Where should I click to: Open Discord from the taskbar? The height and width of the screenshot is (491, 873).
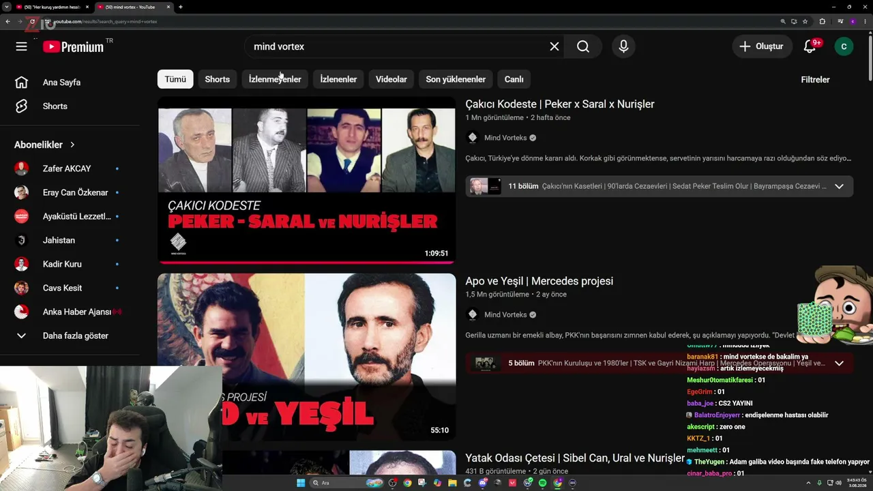coord(483,483)
